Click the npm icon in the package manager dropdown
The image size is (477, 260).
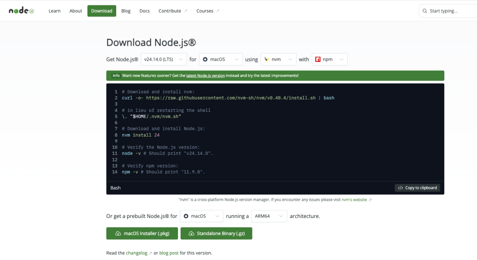tap(318, 59)
